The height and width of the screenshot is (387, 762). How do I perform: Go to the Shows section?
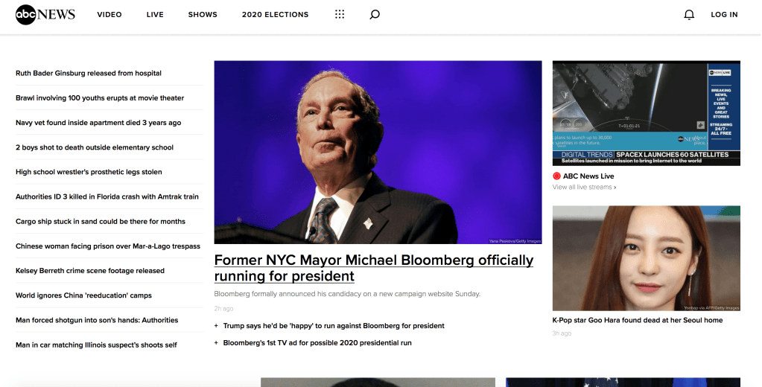tap(203, 15)
